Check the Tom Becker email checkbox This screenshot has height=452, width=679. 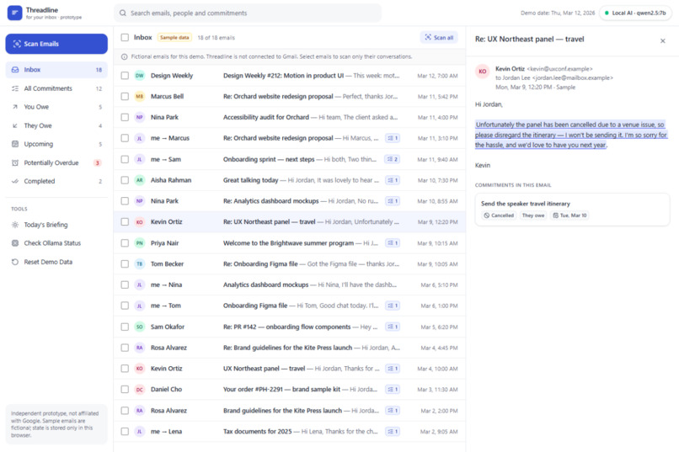click(x=125, y=263)
